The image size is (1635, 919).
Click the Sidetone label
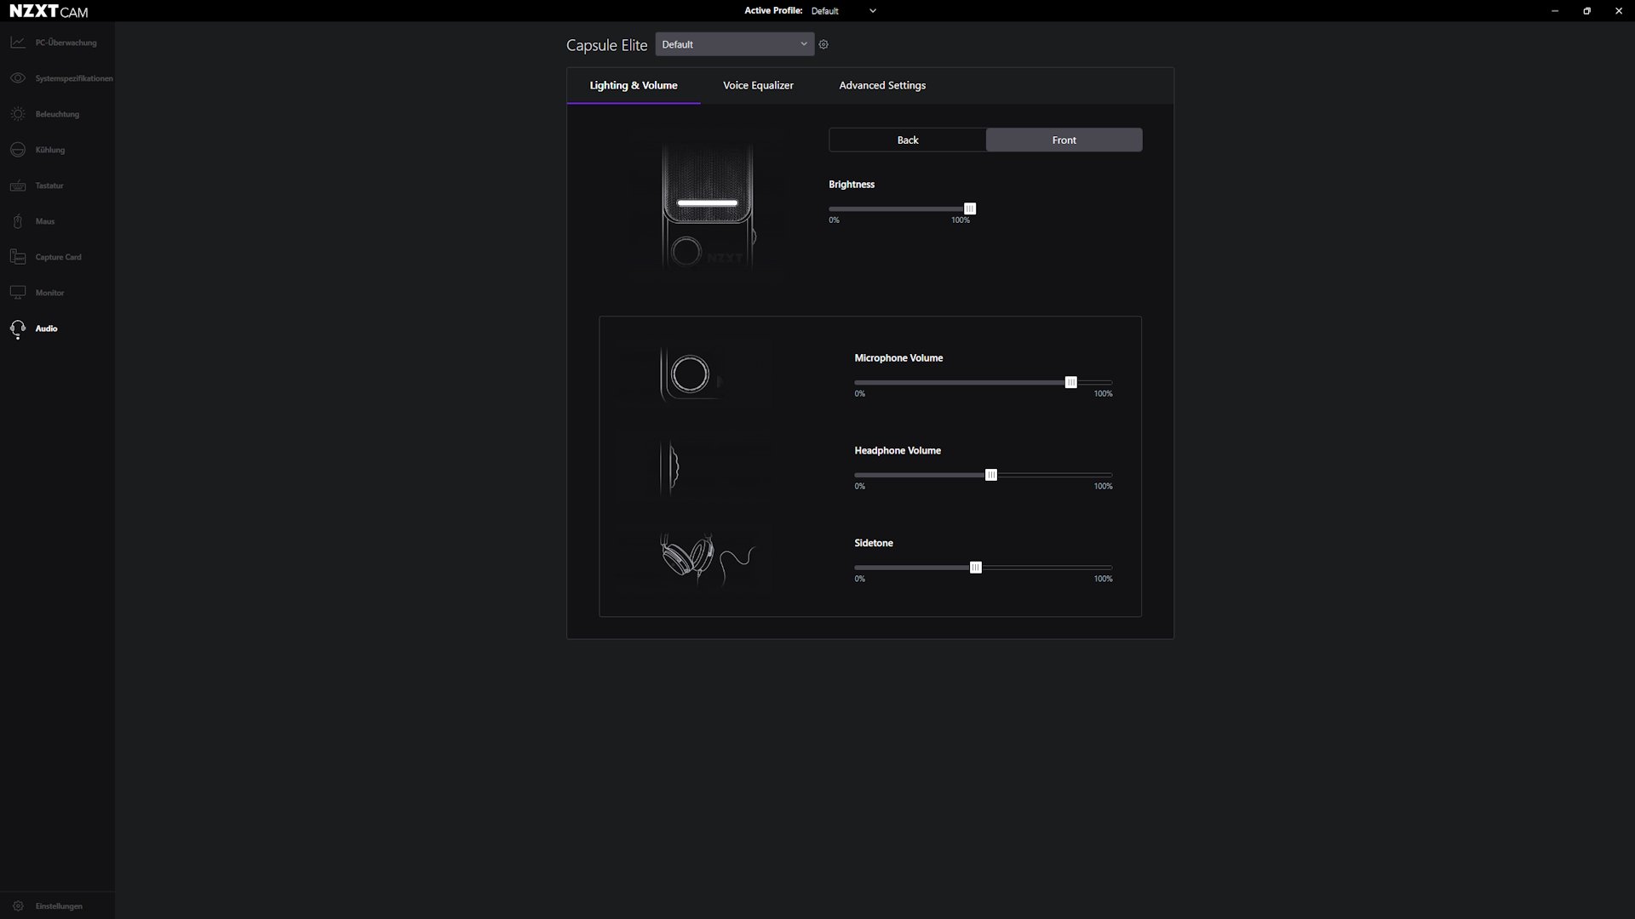click(874, 543)
